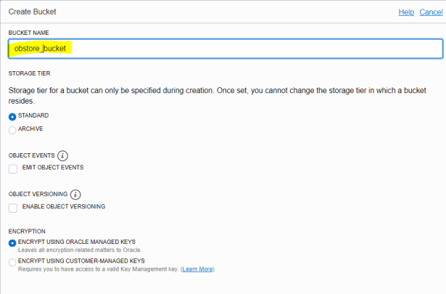Image resolution: width=446 pixels, height=294 pixels.
Task: Tick the Enable Object Versioning checkbox
Action: [13, 208]
